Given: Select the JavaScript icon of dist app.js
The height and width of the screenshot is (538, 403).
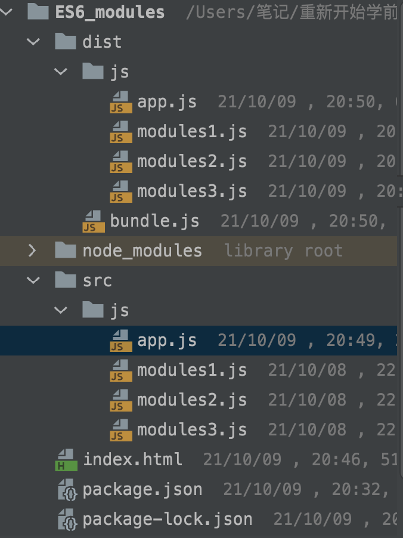Looking at the screenshot, I should 121,101.
